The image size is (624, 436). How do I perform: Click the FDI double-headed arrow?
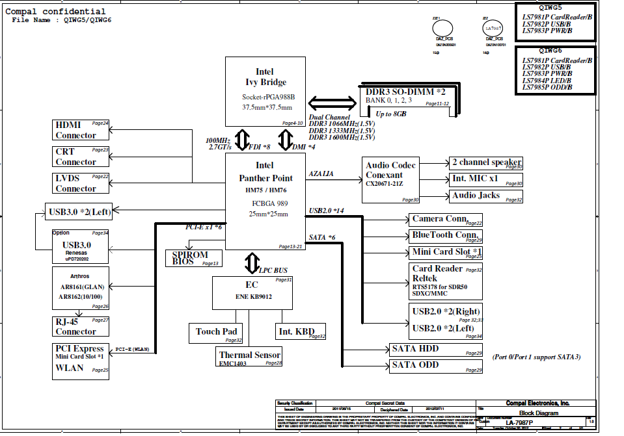242,140
